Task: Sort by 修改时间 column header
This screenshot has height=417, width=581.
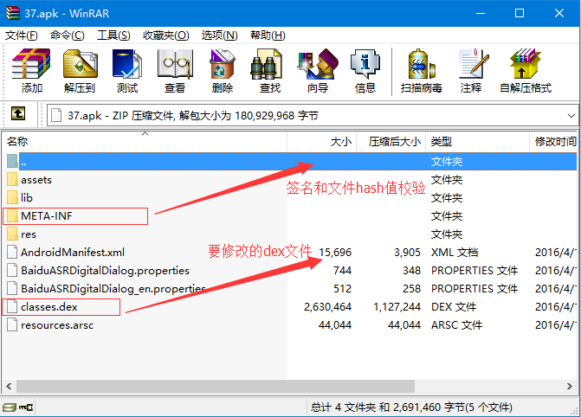Action: [553, 142]
